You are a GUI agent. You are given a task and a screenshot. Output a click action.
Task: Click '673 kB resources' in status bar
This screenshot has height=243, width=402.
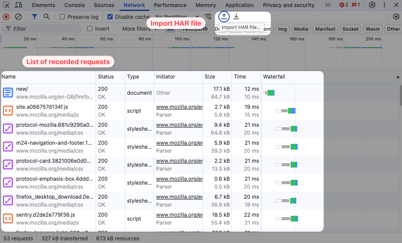click(117, 238)
